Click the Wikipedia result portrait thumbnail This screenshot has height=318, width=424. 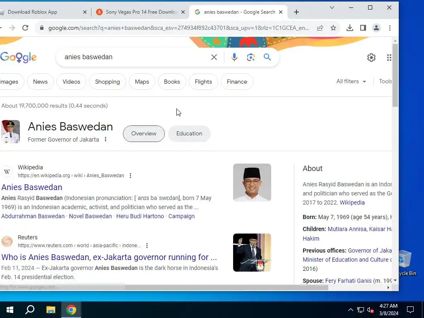pos(252,183)
